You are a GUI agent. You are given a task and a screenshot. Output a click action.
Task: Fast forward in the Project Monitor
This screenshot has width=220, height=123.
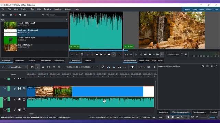coord(157,55)
